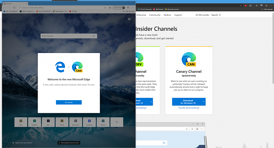Viewport: 274px width, 148px height.
Task: Star page in background Edge window
Action: pyautogui.click(x=241, y=5)
